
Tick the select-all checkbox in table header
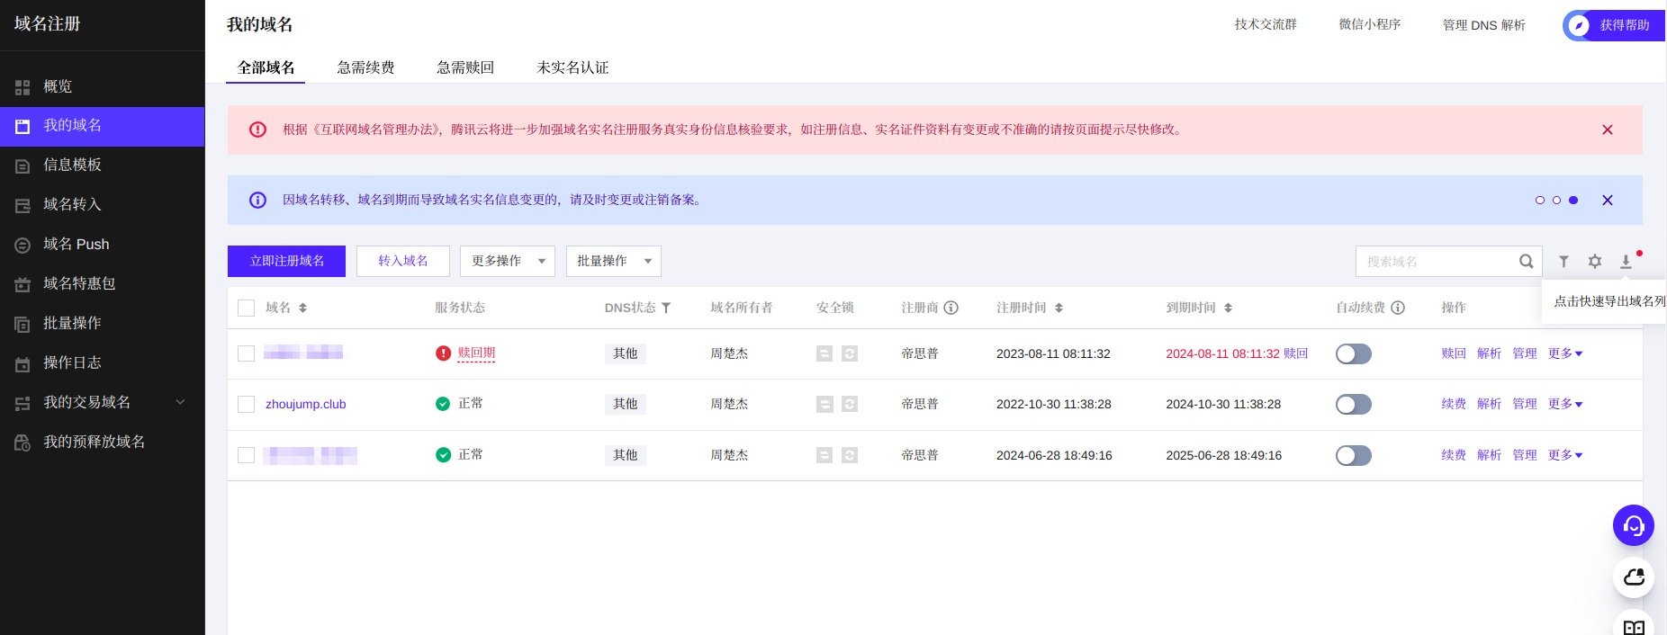click(246, 308)
